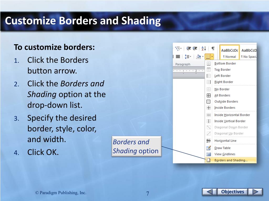
Task: Click the Decrease Indent icon
Action: coord(189,48)
